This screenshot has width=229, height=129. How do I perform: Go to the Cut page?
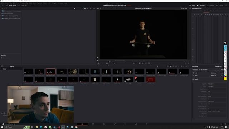click(x=93, y=124)
